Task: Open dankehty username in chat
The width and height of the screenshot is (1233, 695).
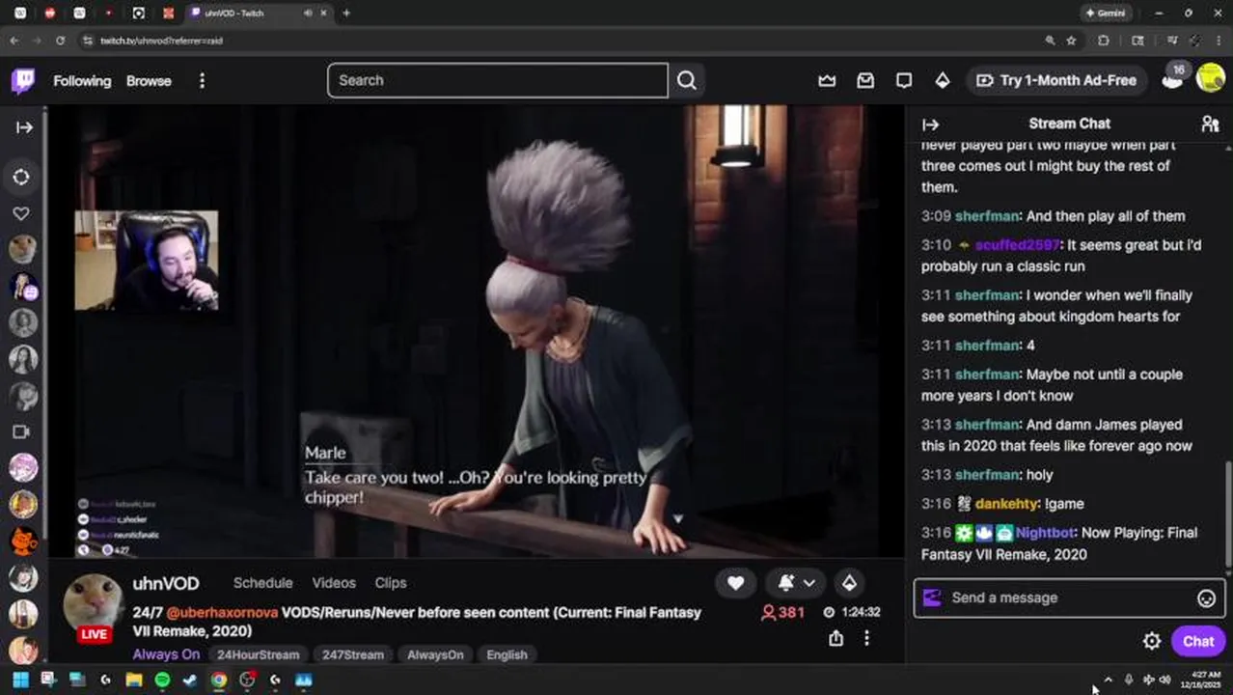Action: click(1006, 504)
